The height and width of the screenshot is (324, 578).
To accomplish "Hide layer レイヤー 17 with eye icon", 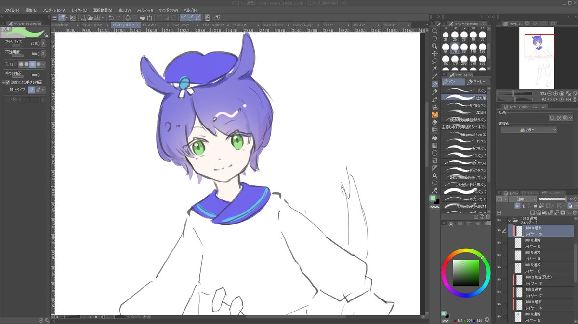I will tap(499, 293).
